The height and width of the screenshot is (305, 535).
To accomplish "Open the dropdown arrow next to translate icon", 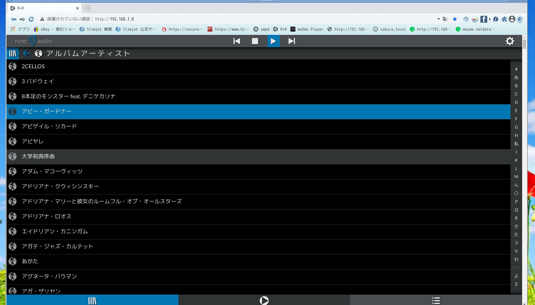I will pos(439,19).
